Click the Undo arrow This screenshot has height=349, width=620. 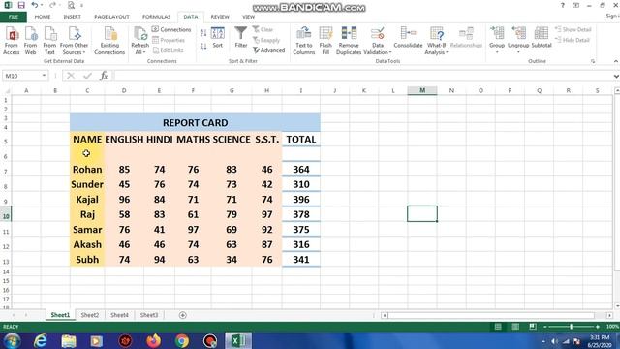click(x=35, y=5)
